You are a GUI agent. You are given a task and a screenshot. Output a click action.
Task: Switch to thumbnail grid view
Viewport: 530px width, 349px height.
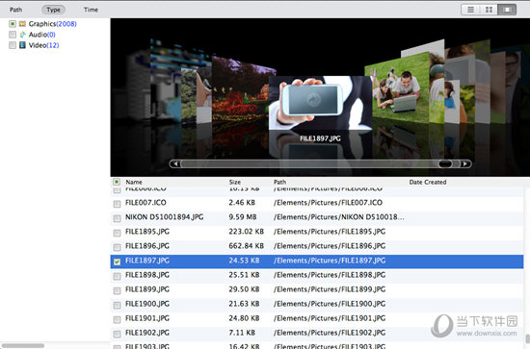click(x=489, y=10)
